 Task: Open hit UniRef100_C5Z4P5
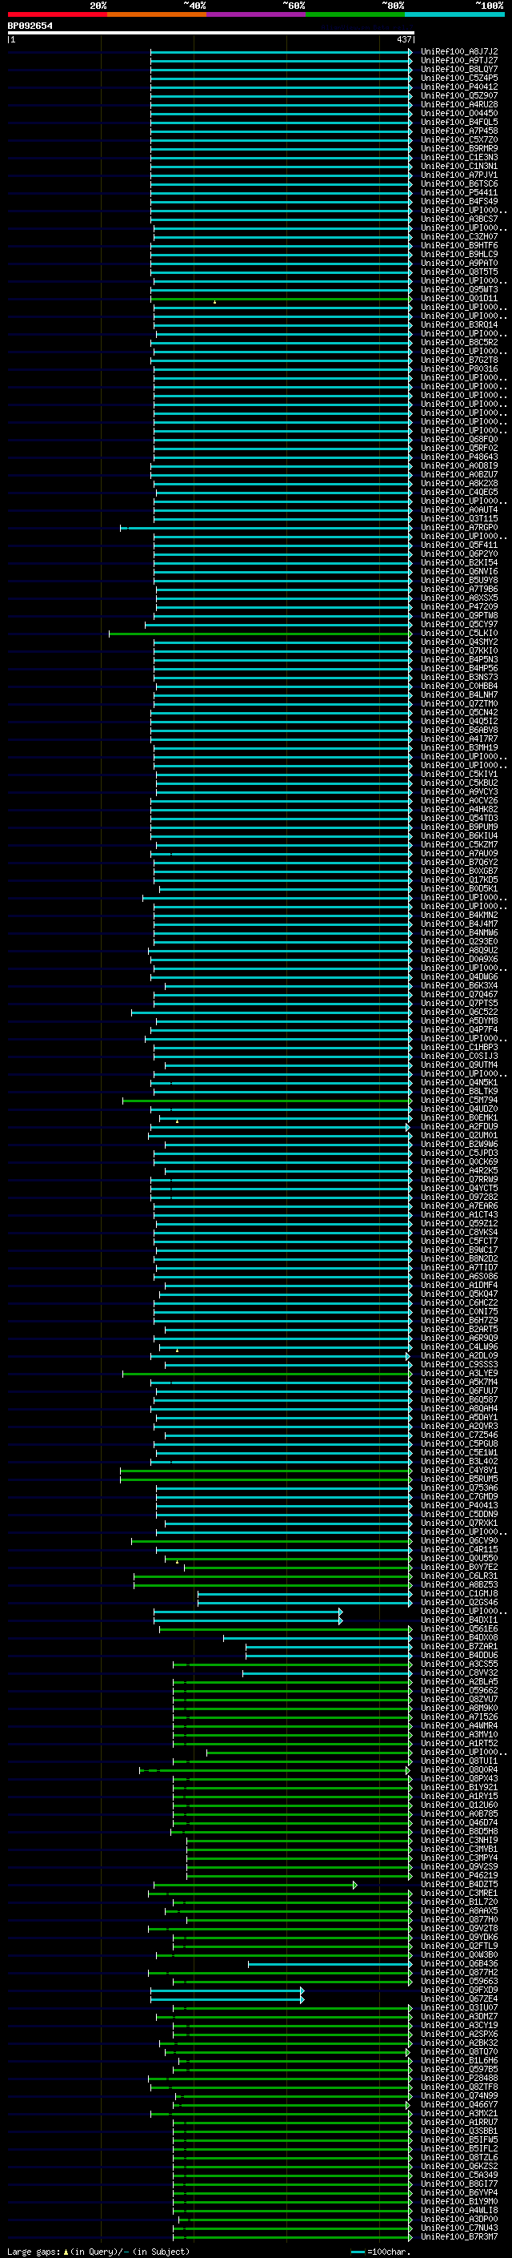point(459,78)
